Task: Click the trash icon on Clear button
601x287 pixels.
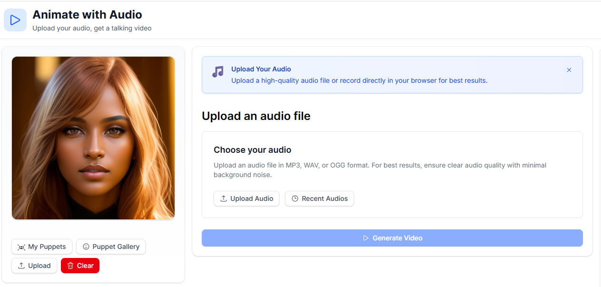Action: pyautogui.click(x=70, y=266)
